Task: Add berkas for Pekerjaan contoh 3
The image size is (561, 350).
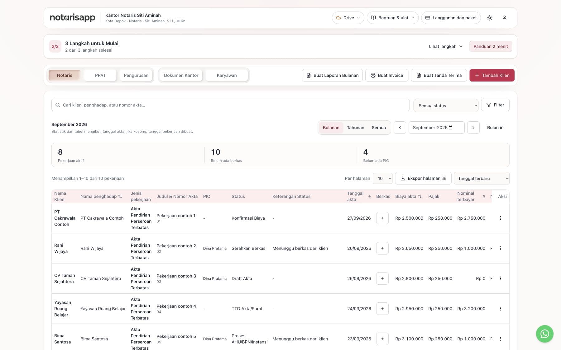Action: [382, 278]
